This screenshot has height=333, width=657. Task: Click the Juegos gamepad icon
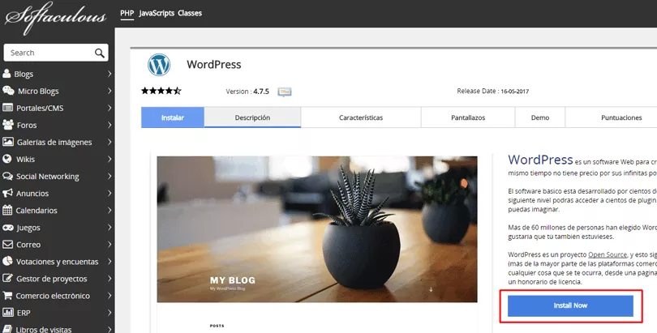click(x=7, y=227)
